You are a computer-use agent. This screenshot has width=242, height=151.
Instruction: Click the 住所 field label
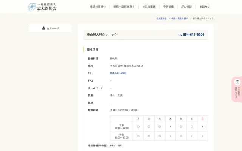(x=90, y=66)
